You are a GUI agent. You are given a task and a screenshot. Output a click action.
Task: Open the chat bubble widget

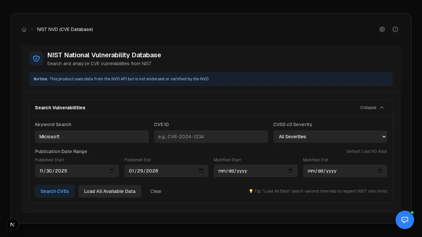[x=405, y=220]
